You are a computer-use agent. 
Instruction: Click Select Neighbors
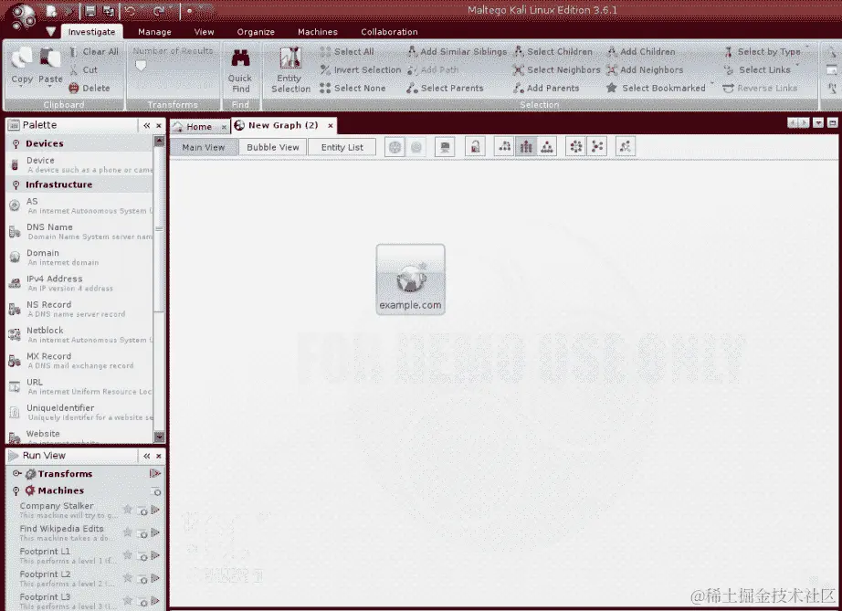(x=556, y=69)
